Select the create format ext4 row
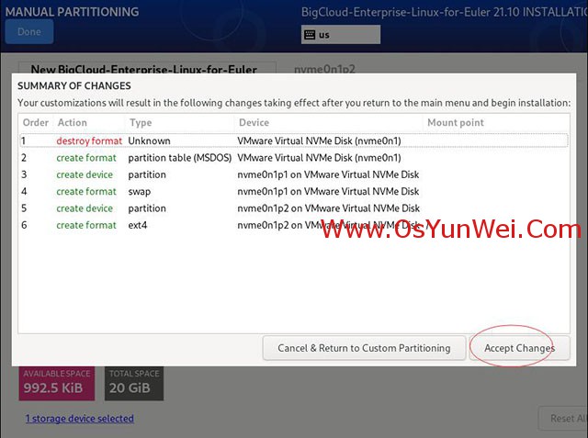 (294, 225)
